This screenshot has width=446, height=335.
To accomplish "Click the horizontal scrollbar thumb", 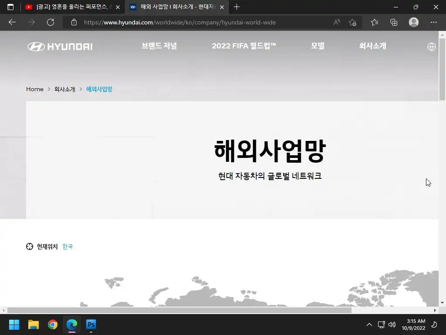I will (x=179, y=310).
